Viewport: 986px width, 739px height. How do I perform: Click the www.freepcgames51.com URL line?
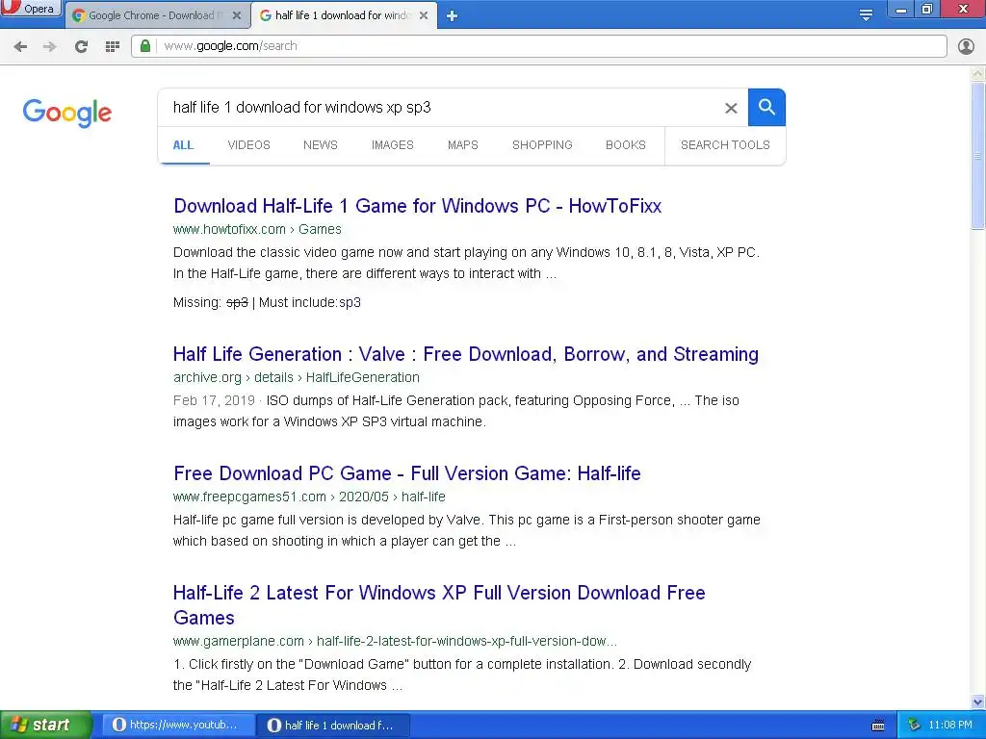309,497
